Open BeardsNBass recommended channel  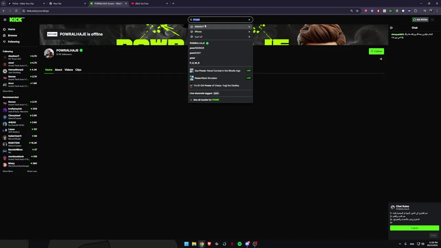[x=20, y=151]
